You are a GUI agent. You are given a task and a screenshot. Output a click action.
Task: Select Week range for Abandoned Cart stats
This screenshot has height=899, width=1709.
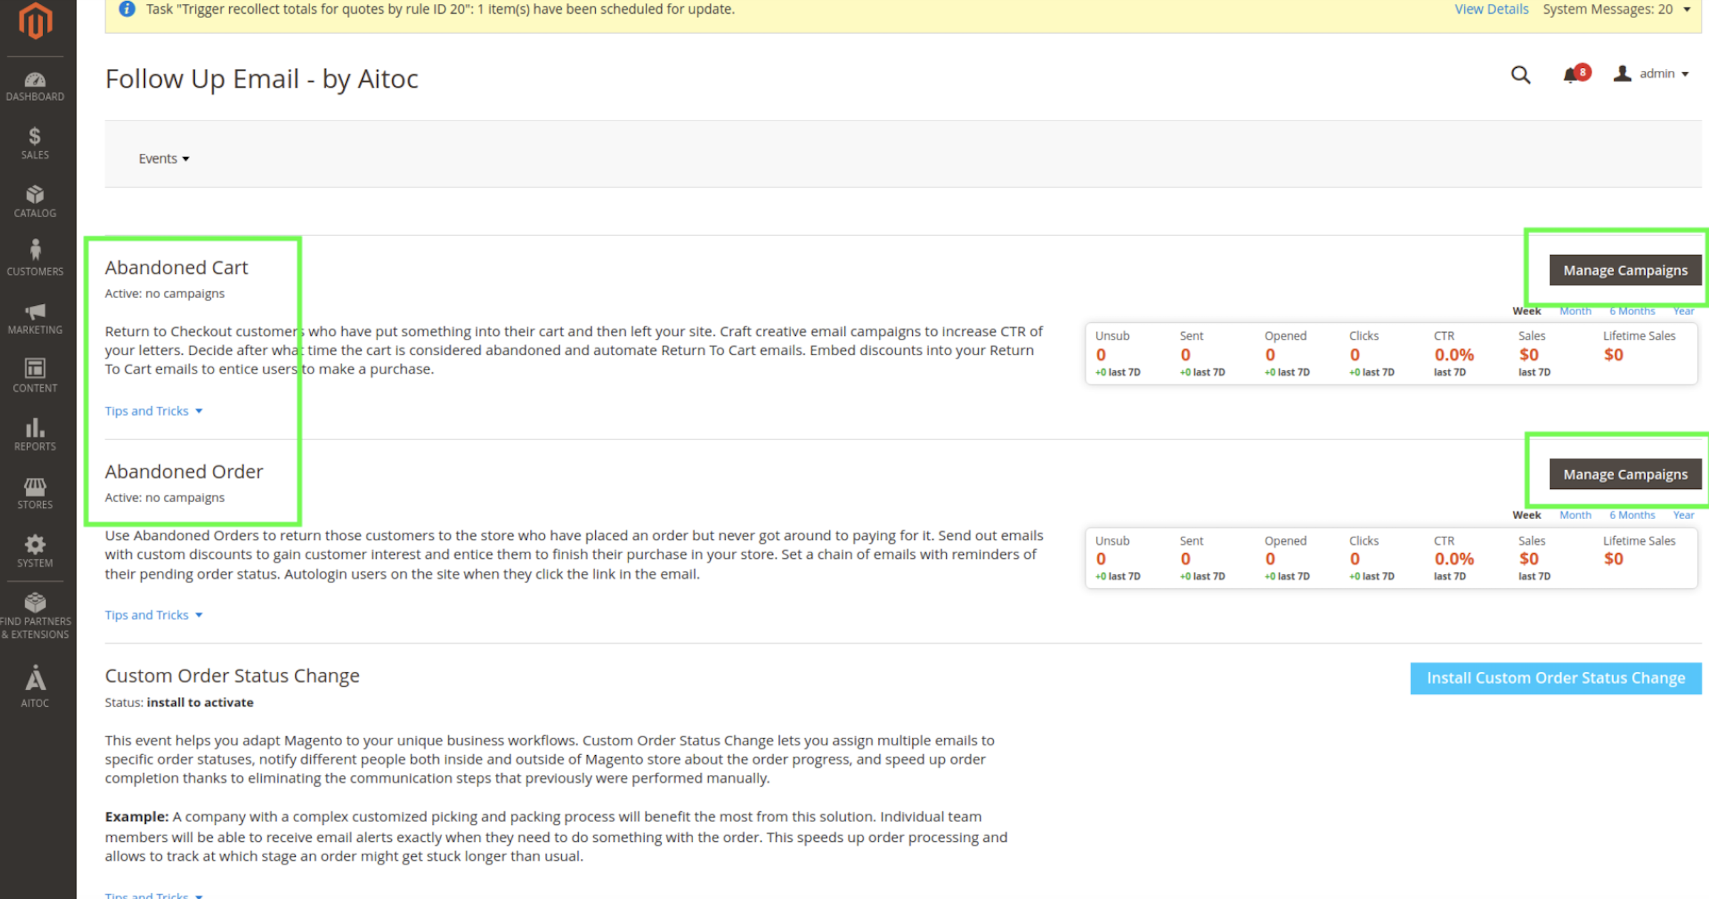click(x=1526, y=311)
